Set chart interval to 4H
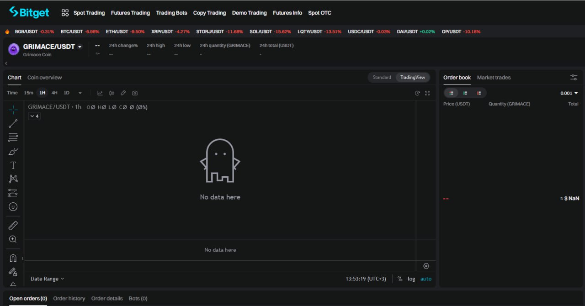The height and width of the screenshot is (306, 585). pos(54,93)
